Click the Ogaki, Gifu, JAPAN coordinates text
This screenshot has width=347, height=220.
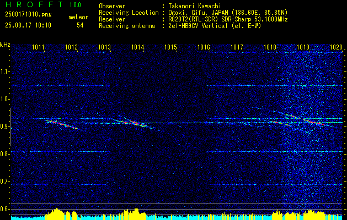[x=227, y=13]
